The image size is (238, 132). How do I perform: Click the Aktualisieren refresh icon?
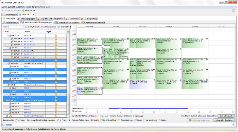(x=23, y=11)
